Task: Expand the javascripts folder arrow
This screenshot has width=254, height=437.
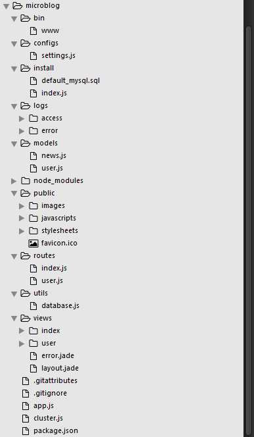Action: [x=22, y=218]
